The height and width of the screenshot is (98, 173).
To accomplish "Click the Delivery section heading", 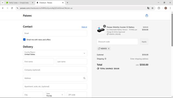I will tap(28, 47).
